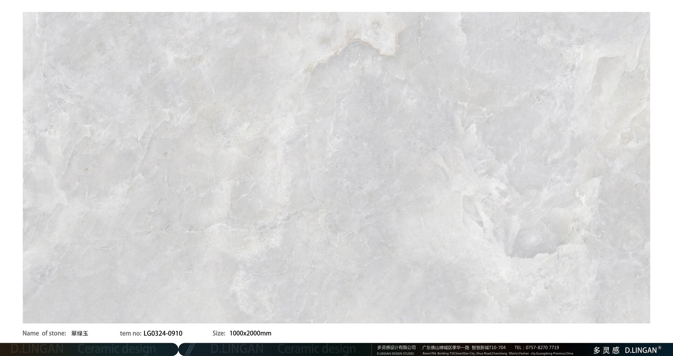
Task: Click the 'D.LINGAN DESIGN STUDIO' footer text
Action: coord(395,354)
